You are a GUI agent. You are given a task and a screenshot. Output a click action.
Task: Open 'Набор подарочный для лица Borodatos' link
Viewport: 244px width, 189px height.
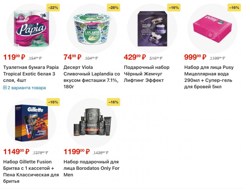91,168
